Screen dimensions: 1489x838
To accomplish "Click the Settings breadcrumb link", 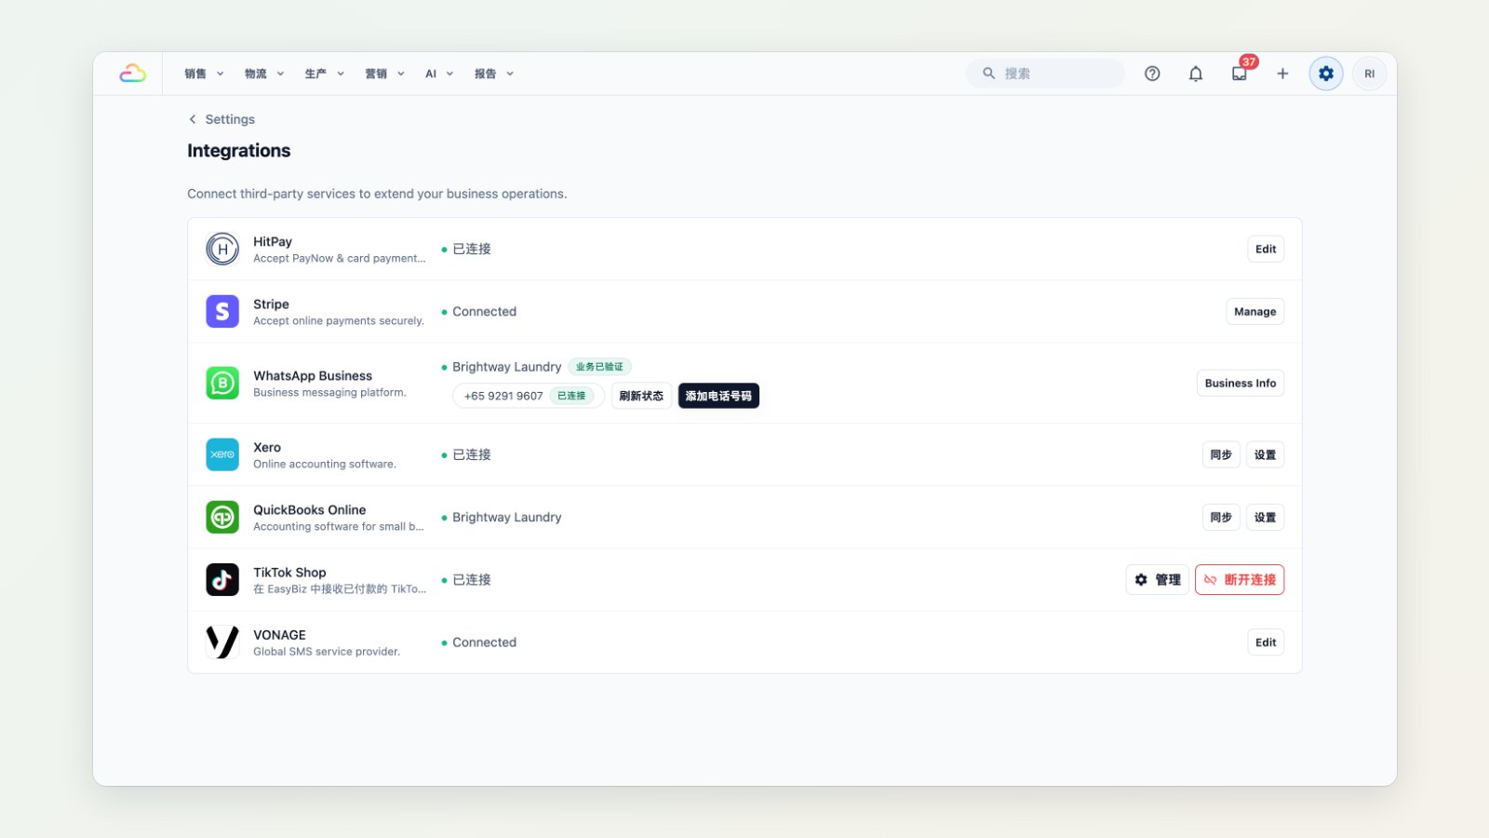I will [x=230, y=119].
